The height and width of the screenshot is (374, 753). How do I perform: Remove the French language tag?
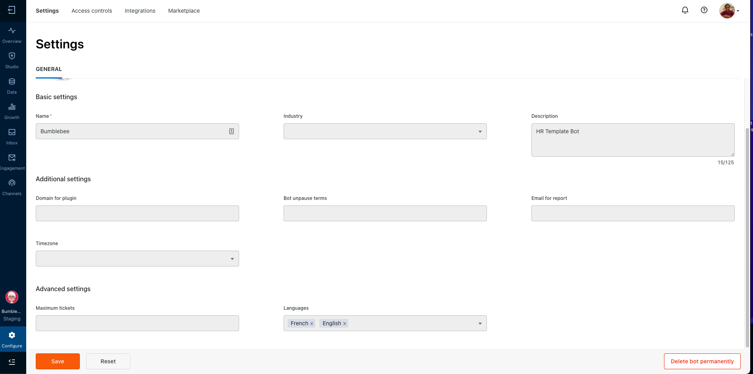[x=312, y=324]
